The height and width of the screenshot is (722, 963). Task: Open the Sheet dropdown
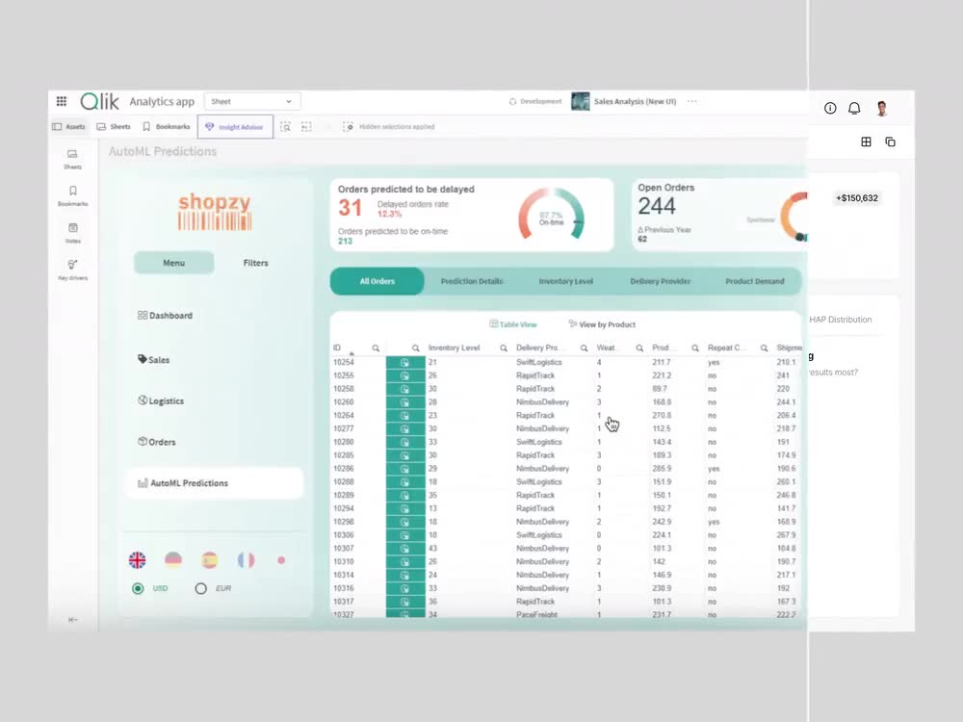(x=251, y=101)
